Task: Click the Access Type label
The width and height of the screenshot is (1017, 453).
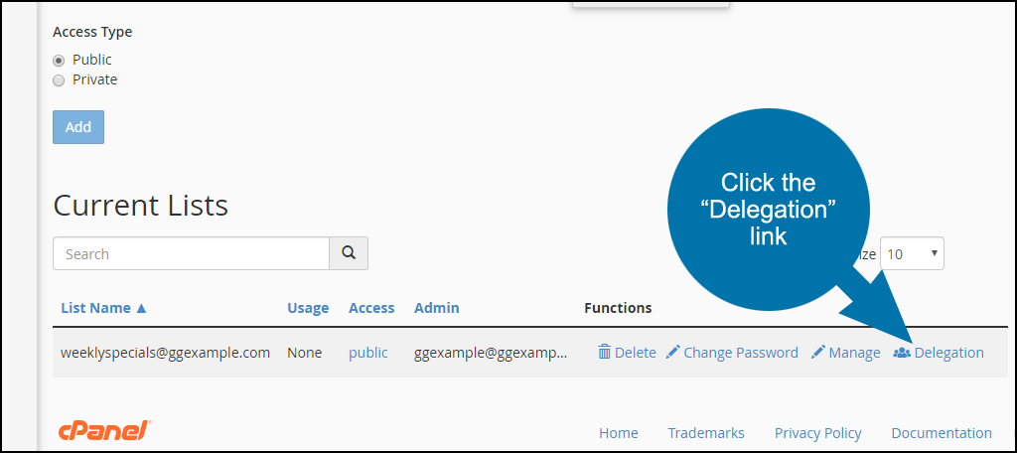Action: [x=92, y=32]
